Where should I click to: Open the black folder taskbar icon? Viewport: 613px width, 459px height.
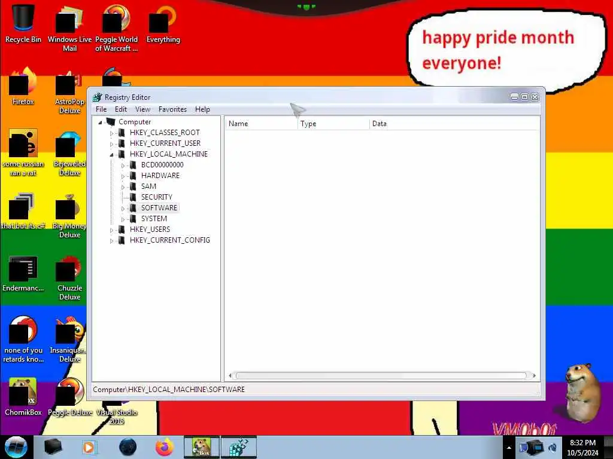[53, 447]
